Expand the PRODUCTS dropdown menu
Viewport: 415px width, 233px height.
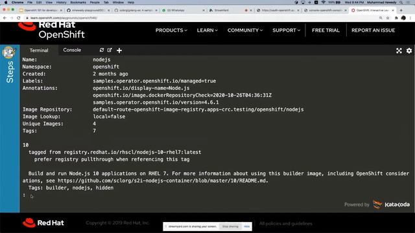[x=171, y=30]
